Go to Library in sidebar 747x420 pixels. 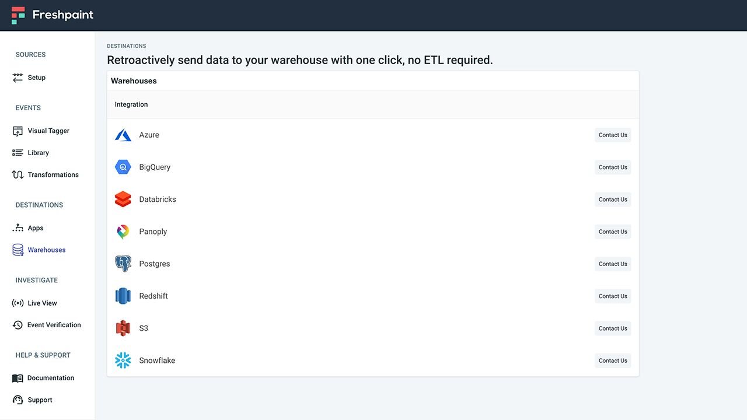point(38,153)
